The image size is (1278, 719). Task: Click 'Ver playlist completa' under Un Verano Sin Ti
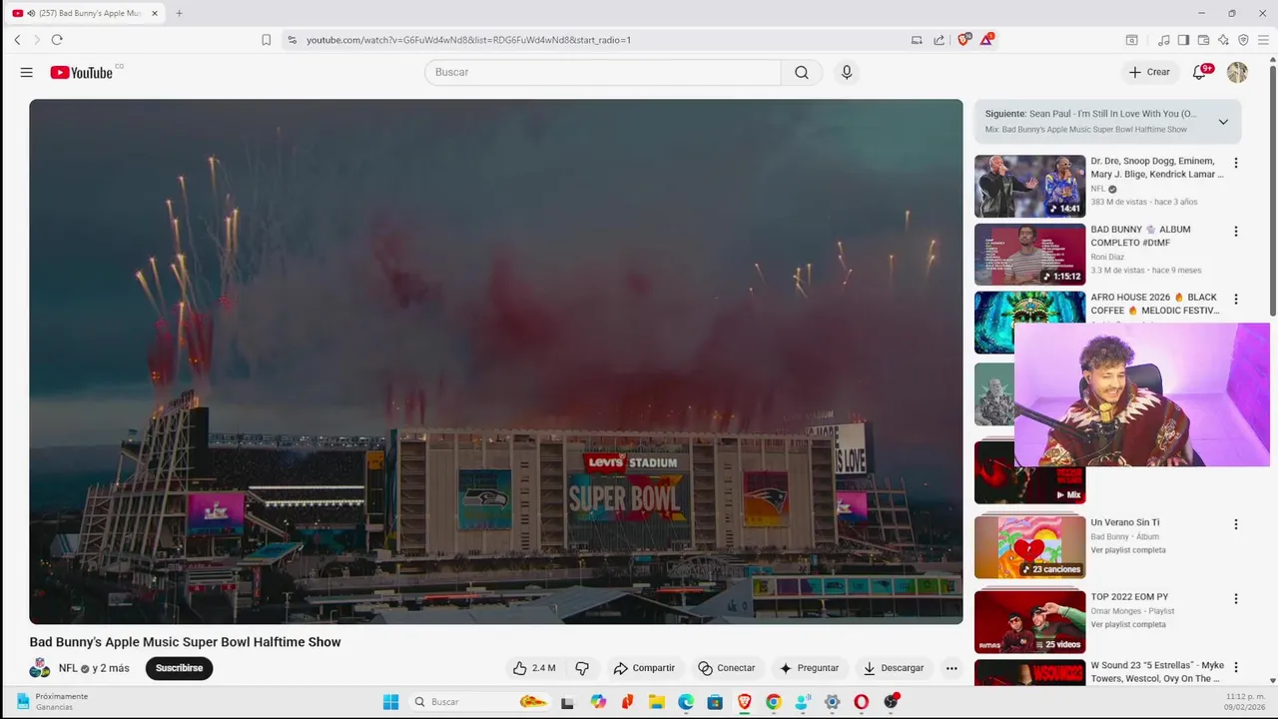click(1128, 550)
